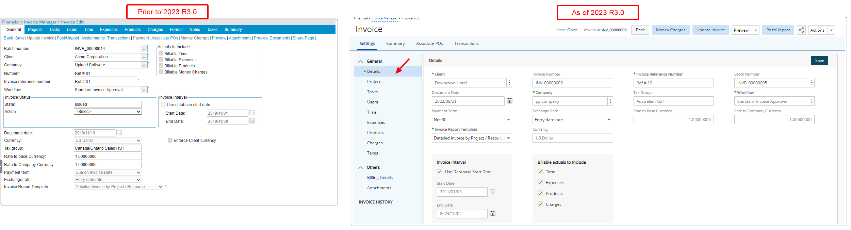
Task: Enable Use database start date in the old page
Action: click(x=163, y=104)
